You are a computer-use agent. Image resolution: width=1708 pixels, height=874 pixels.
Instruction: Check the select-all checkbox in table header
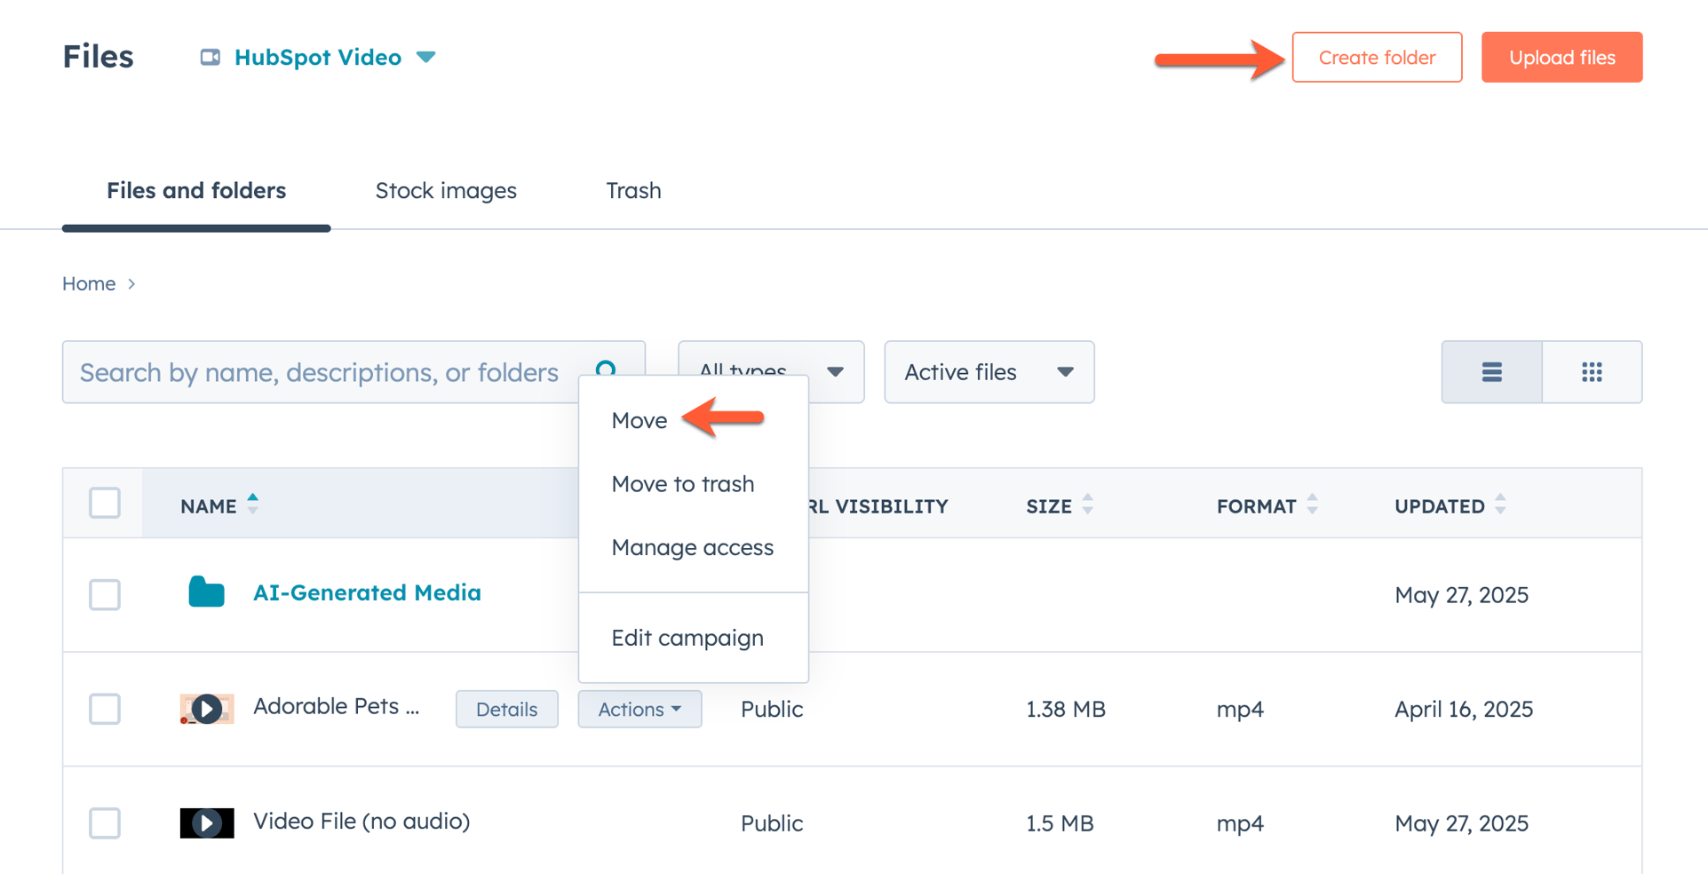coord(104,503)
